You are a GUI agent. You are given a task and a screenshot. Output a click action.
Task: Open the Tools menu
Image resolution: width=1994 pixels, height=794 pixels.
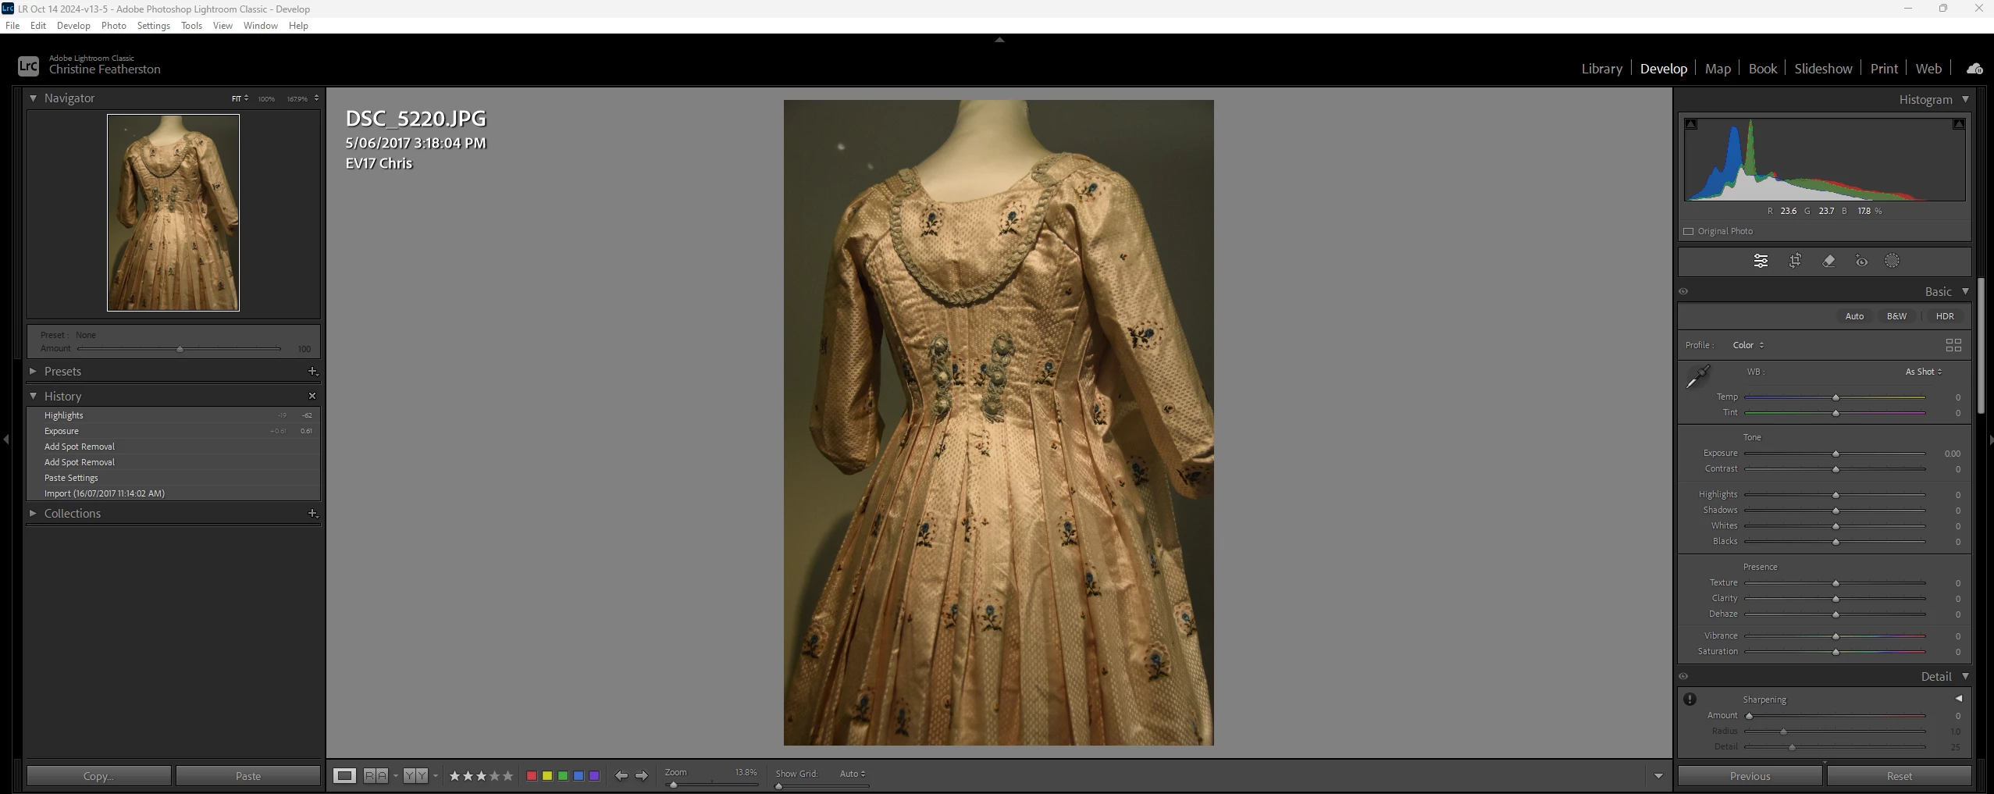(x=191, y=26)
